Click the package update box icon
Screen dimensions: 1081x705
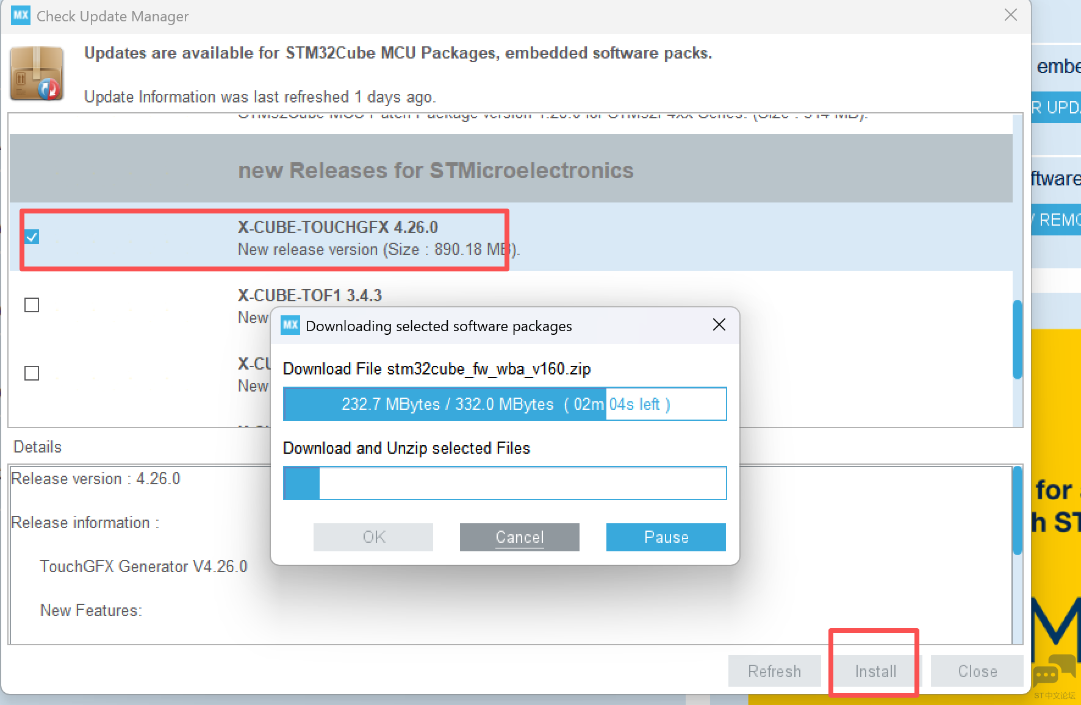[x=37, y=74]
